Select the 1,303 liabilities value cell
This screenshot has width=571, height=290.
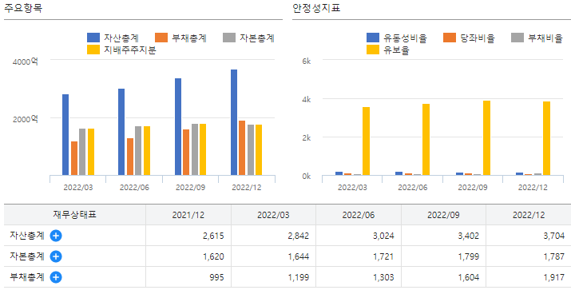(359, 277)
